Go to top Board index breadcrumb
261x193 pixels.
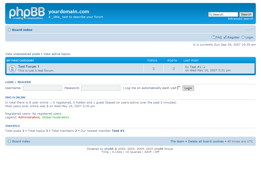pyautogui.click(x=22, y=30)
